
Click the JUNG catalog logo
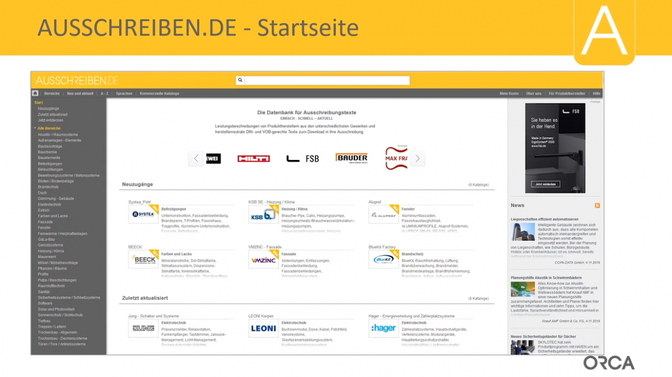click(x=143, y=329)
